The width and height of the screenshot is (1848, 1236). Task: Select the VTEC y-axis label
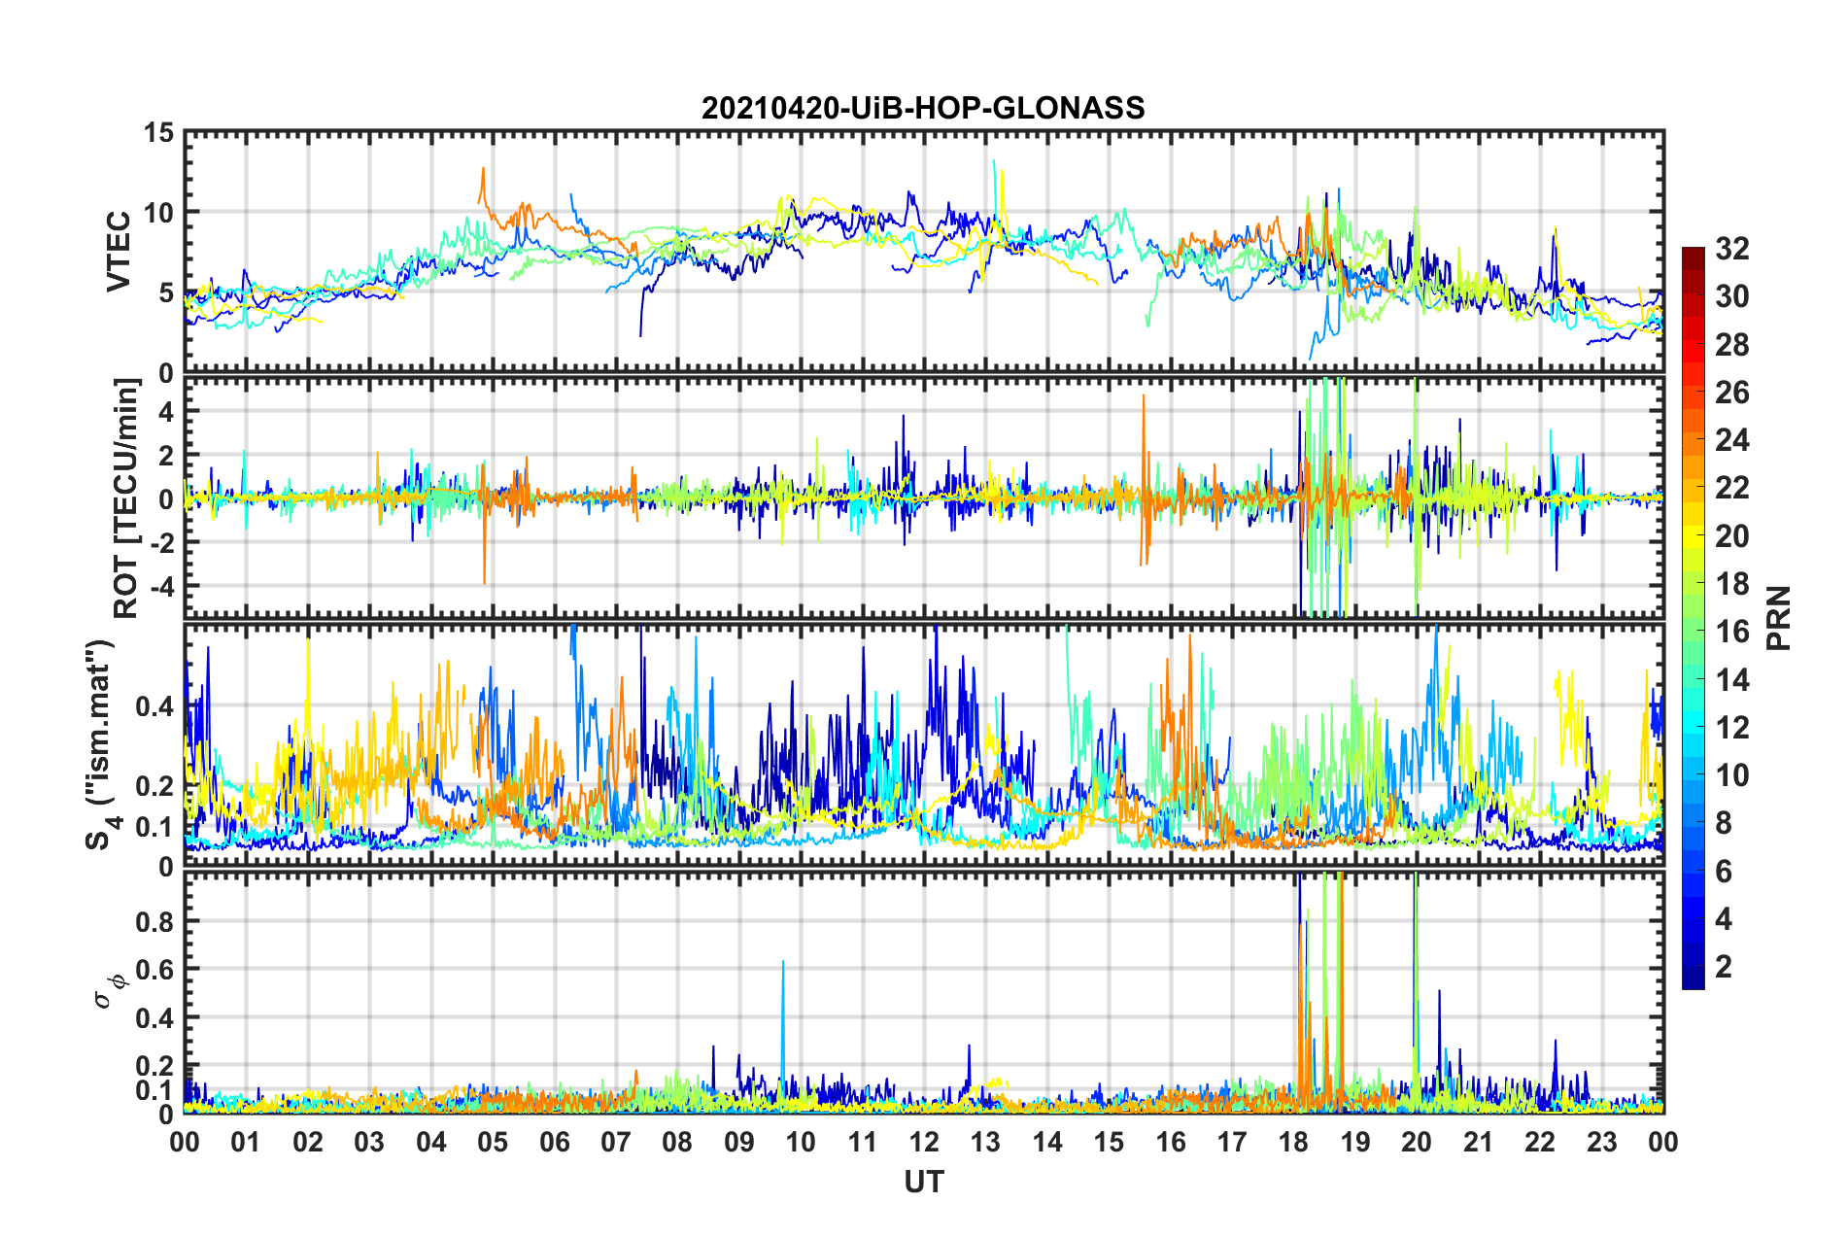tap(119, 252)
